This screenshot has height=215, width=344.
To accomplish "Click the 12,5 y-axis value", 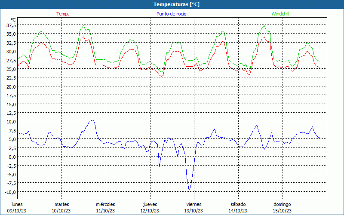I will point(11,113).
